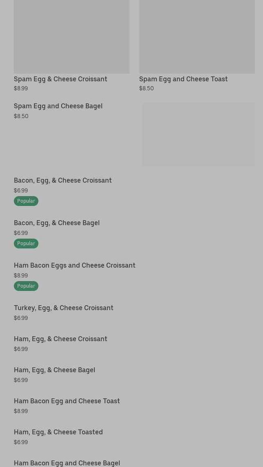Screen dimensions: 263x467
Task: Select the Bacon, Egg, & Cheese Bagel item
Action: pyautogui.click(x=57, y=223)
